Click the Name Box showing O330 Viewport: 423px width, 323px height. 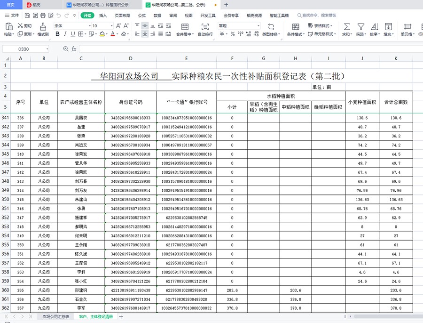(x=26, y=49)
